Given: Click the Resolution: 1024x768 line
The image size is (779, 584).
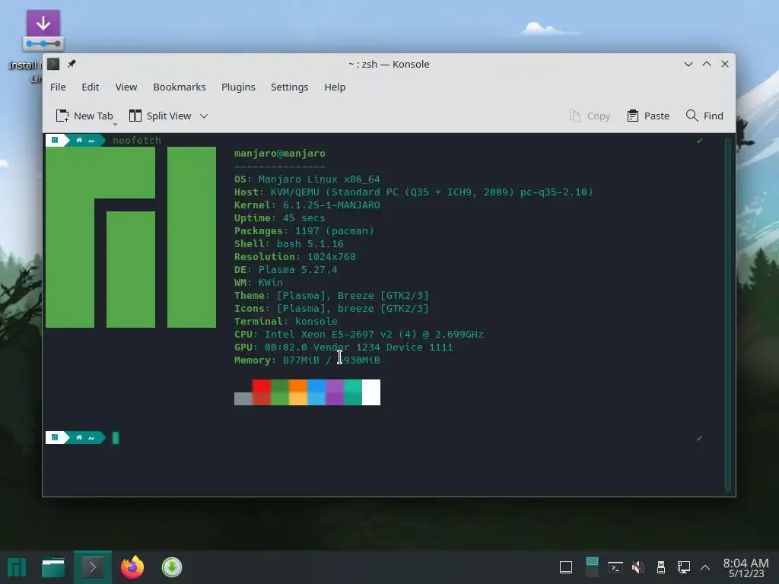Looking at the screenshot, I should [295, 257].
